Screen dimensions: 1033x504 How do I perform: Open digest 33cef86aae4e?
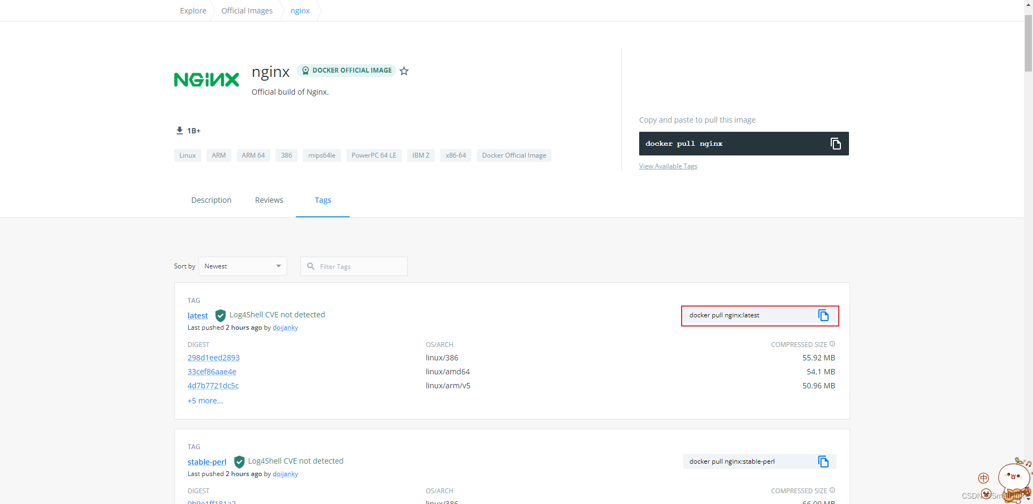coord(212,372)
